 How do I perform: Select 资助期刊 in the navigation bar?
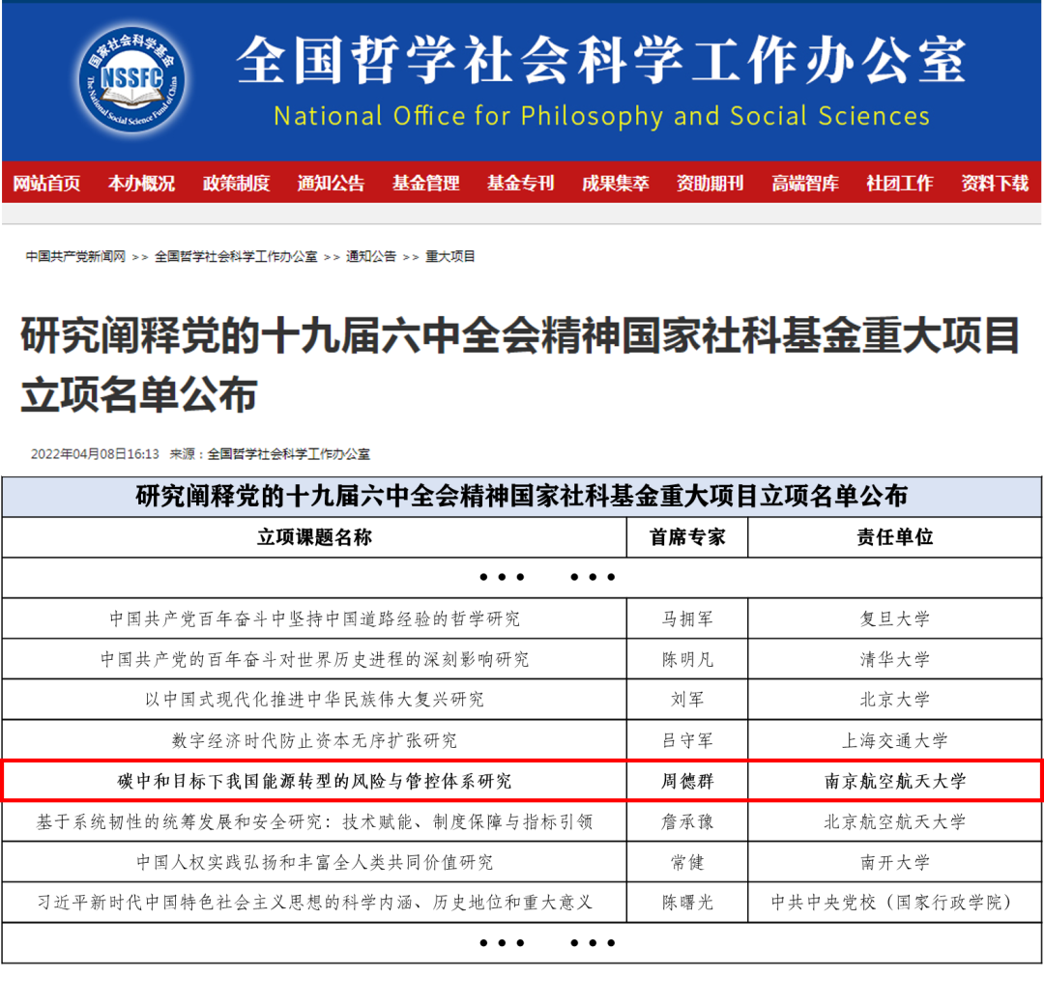710,183
